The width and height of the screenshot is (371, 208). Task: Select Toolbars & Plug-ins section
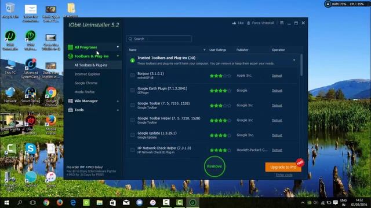pyautogui.click(x=92, y=56)
